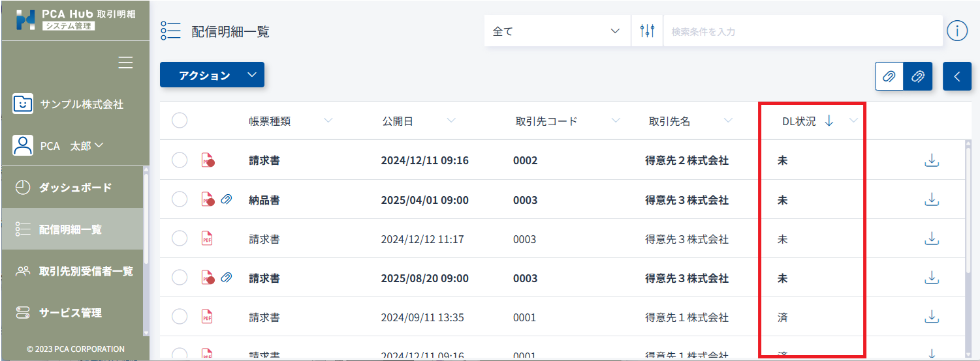This screenshot has height=361, width=980.
Task: Click 公開日 column header
Action: point(398,121)
